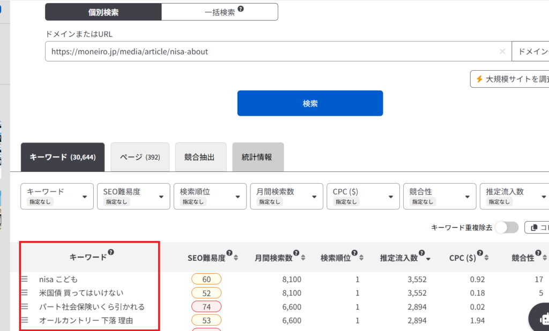Sort by SEO難易度 arrows
The height and width of the screenshot is (331, 549).
[x=236, y=258]
